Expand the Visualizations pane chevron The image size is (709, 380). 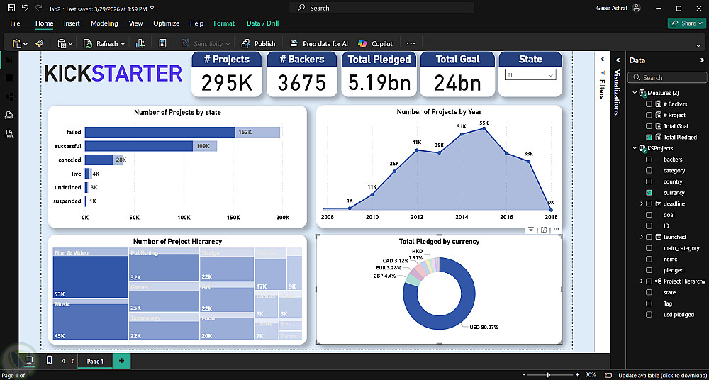click(618, 60)
